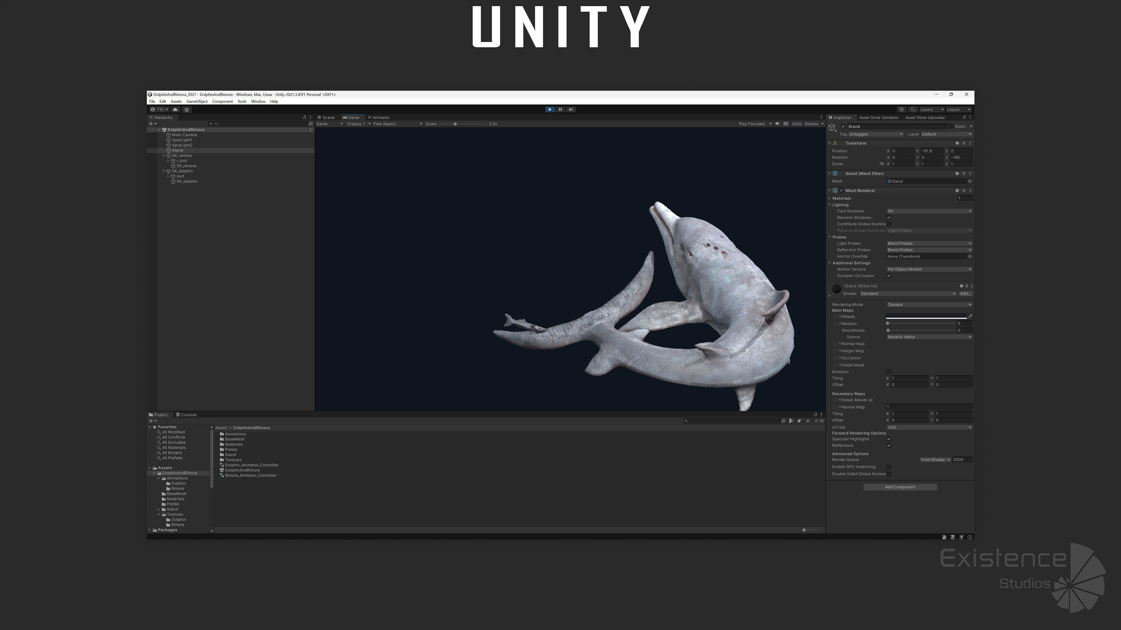Toggle the Reflections checkbox

click(889, 446)
